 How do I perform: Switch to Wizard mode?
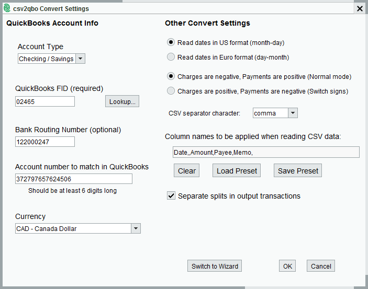point(215,266)
